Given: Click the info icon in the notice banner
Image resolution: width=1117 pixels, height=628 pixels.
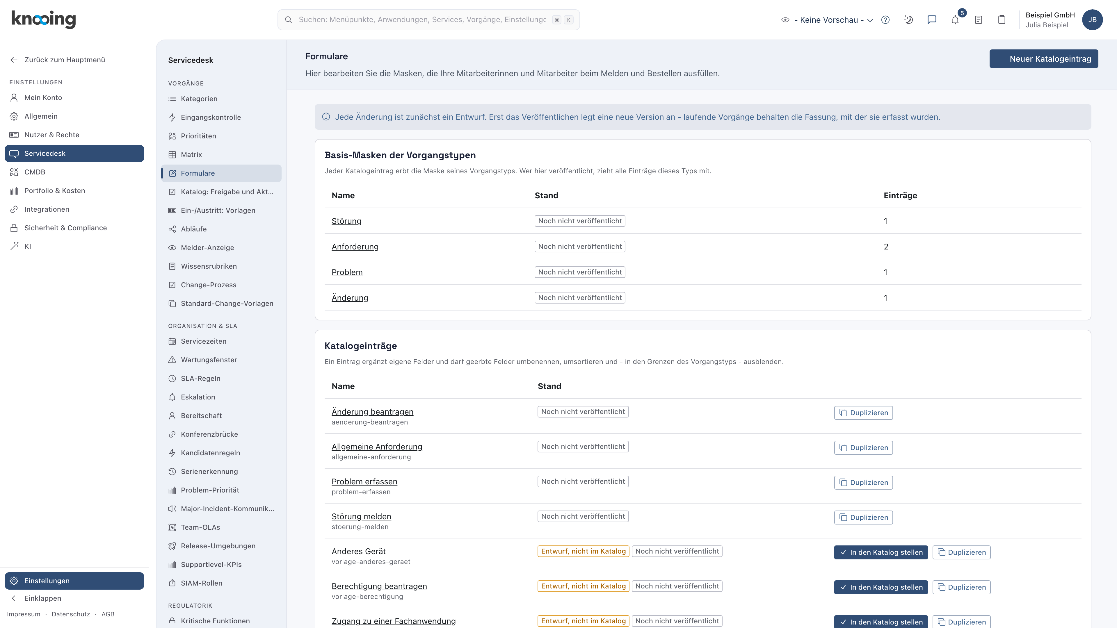Looking at the screenshot, I should [x=326, y=117].
